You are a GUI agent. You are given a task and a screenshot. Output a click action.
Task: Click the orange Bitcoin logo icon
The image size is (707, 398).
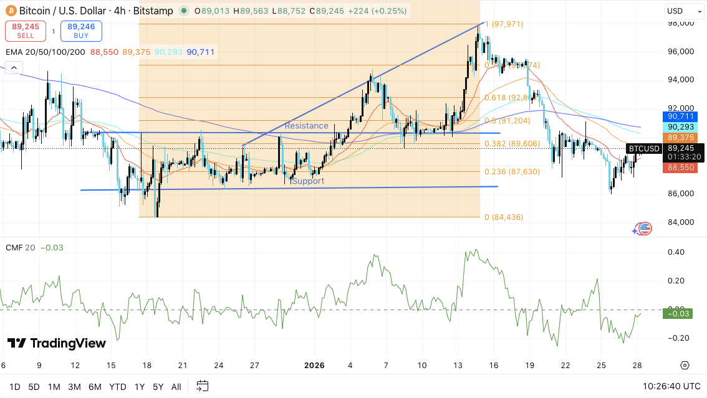11,11
